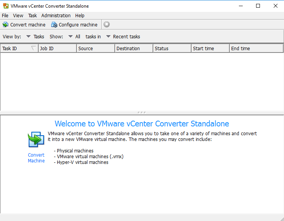284x221 pixels.
Task: Click the 'Physical machines' list line
Action: click(x=74, y=151)
